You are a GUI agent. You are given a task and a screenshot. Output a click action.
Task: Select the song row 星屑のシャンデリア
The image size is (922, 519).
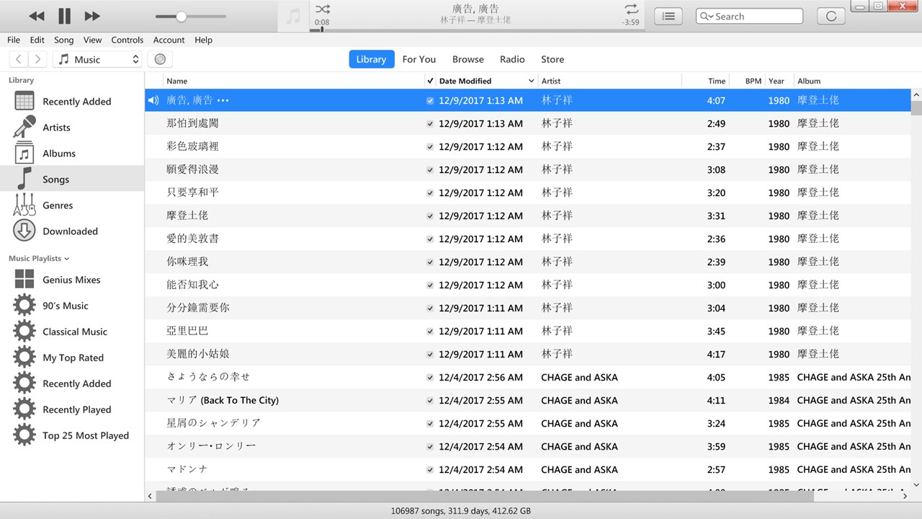528,423
